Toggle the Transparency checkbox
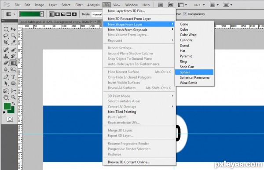This screenshot has width=264, height=170. [185, 14]
